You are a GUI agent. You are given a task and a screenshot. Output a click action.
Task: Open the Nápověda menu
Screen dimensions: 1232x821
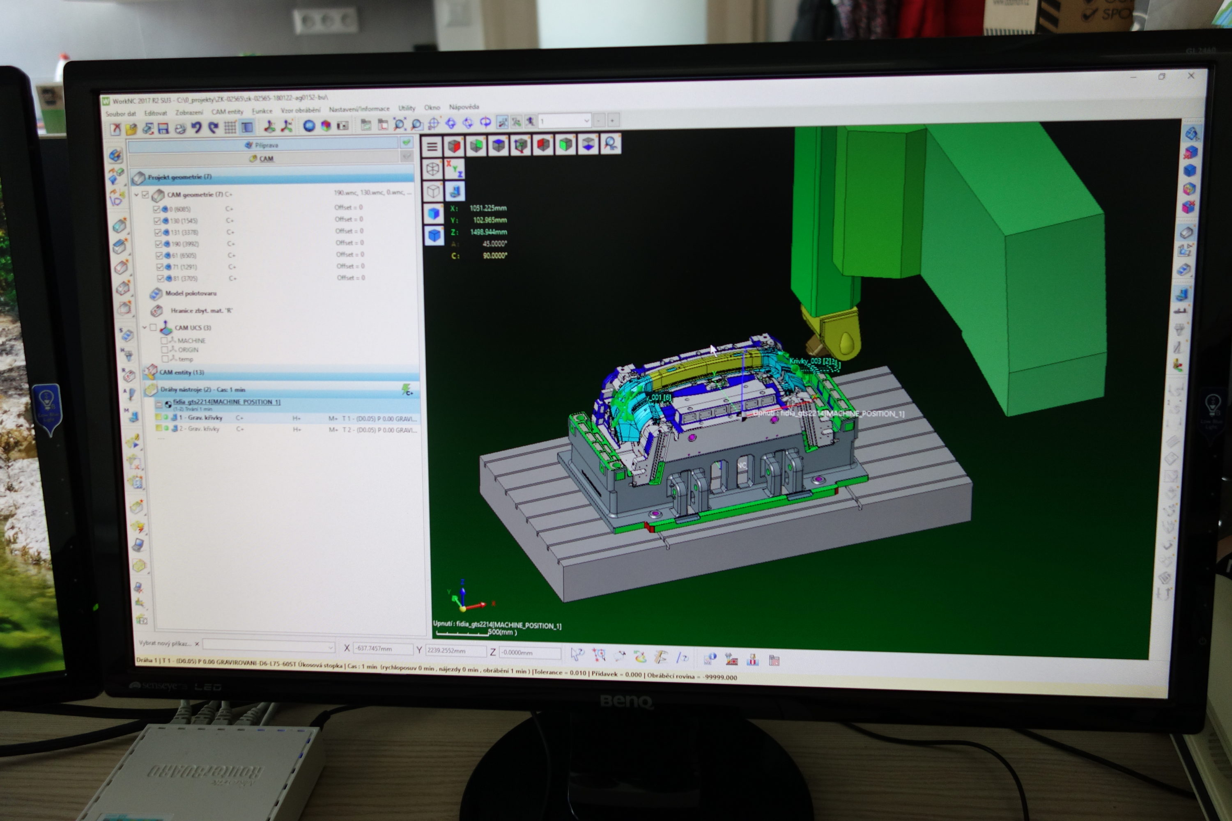pos(464,107)
